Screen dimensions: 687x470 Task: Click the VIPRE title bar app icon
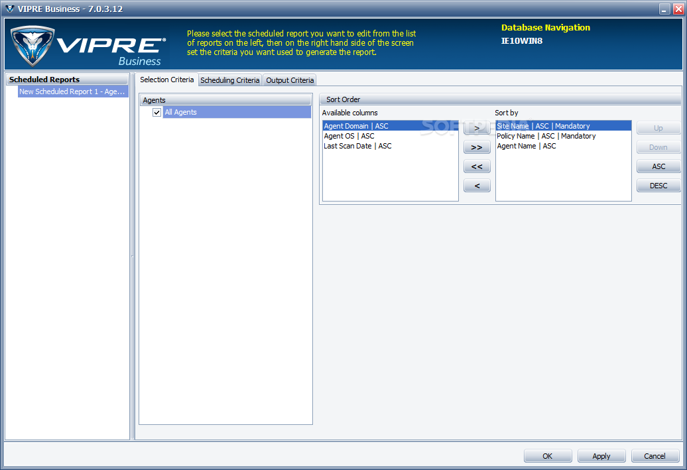[x=9, y=9]
